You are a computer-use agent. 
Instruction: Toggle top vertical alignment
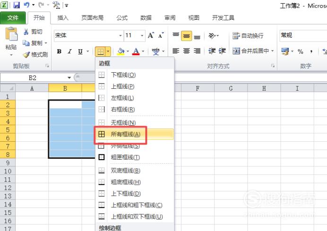tap(176, 35)
